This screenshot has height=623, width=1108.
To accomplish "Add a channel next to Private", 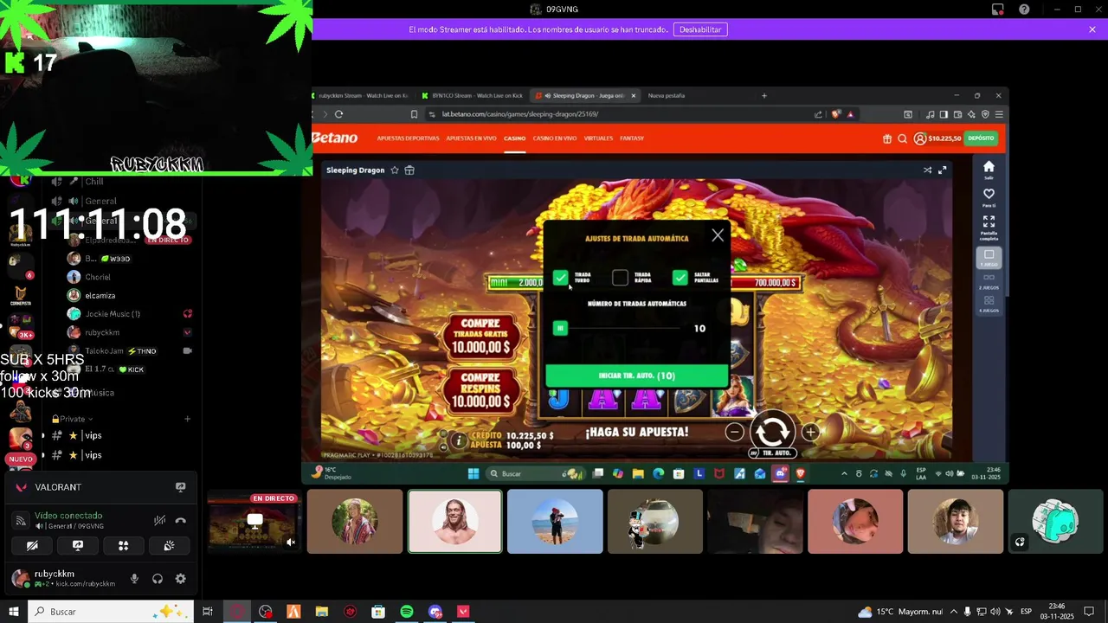I will [x=187, y=419].
